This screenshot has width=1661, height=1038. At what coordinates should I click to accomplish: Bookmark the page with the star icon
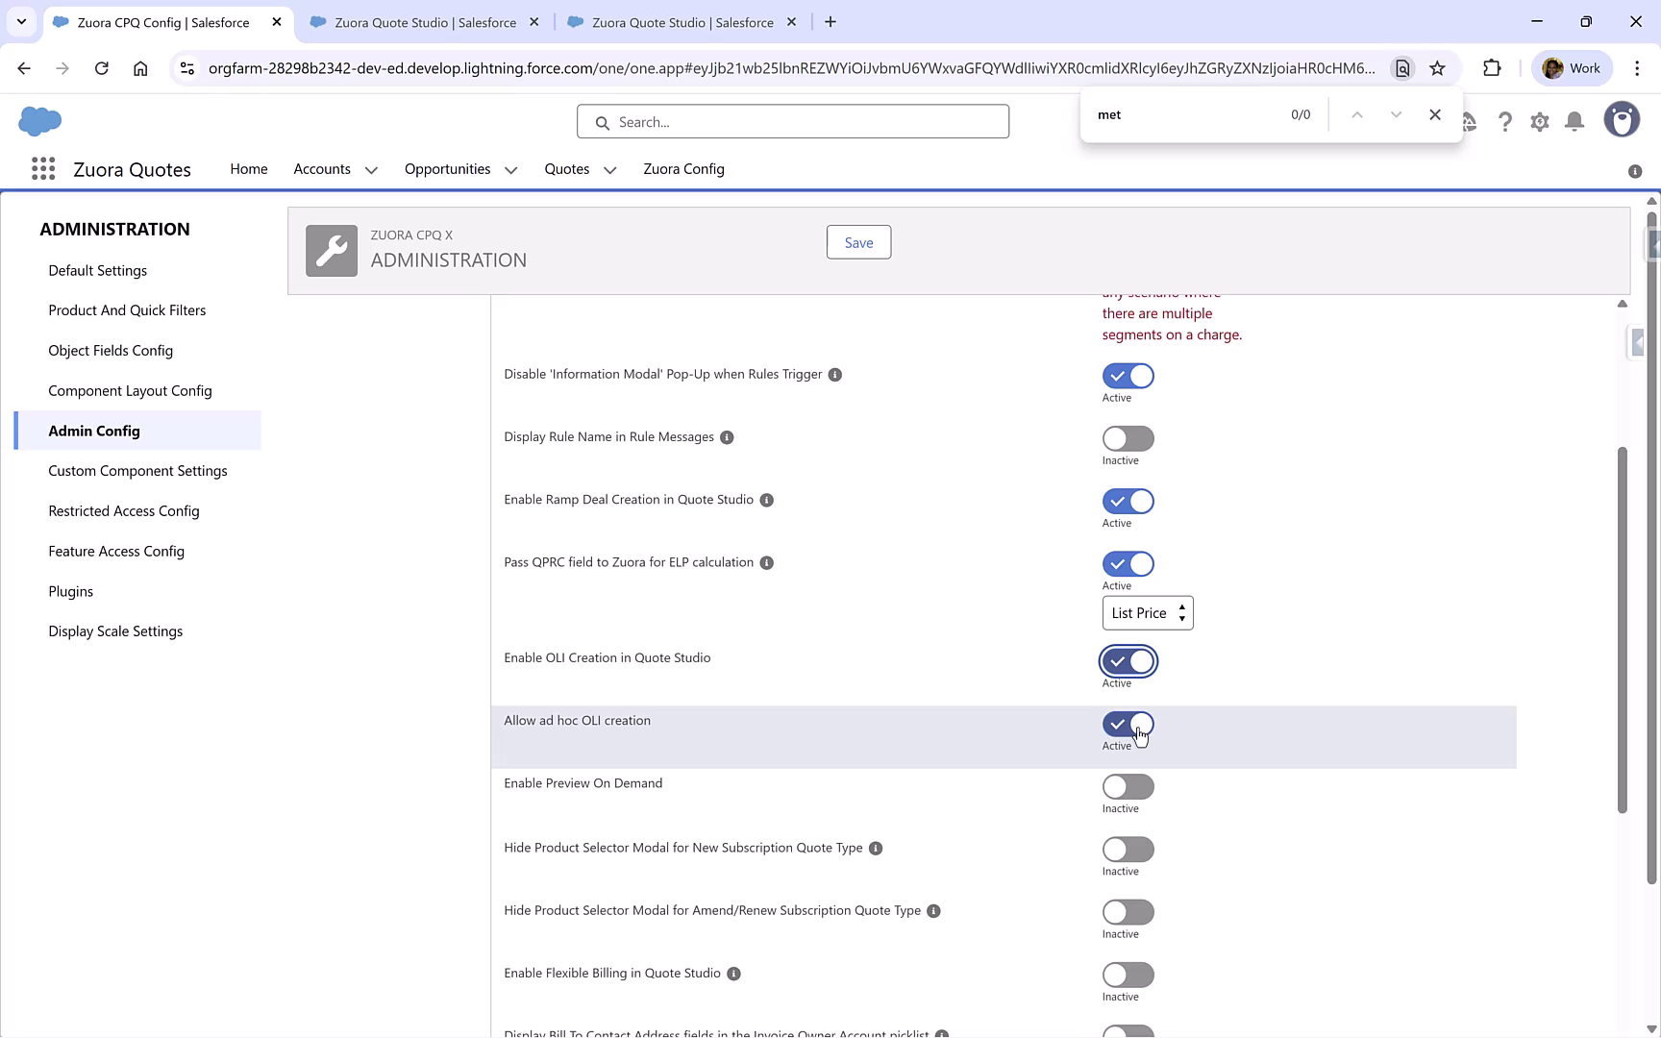click(1437, 68)
